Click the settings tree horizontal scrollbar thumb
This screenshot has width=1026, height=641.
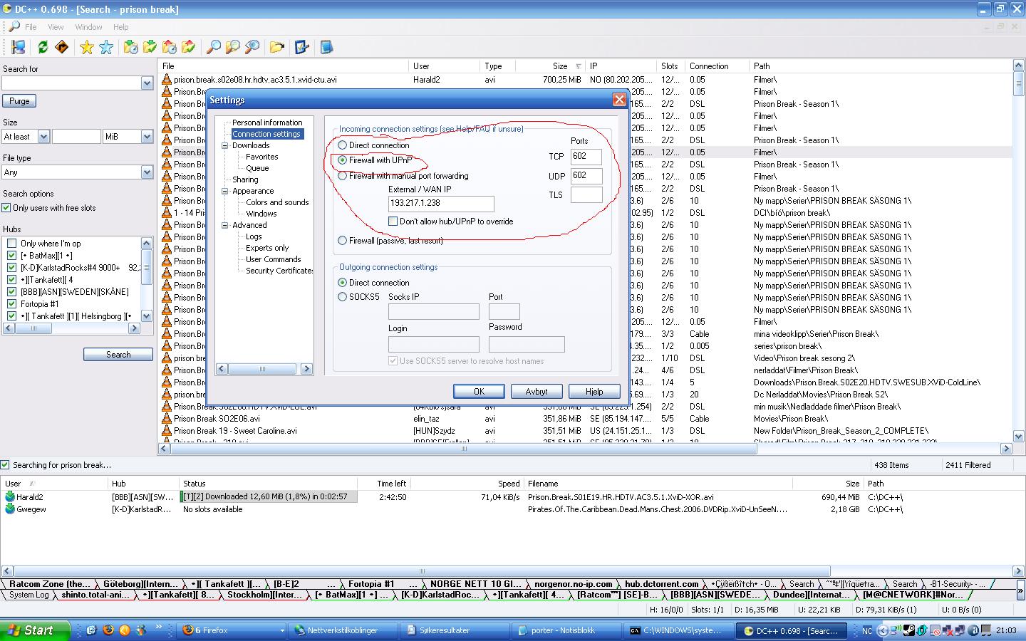click(262, 369)
